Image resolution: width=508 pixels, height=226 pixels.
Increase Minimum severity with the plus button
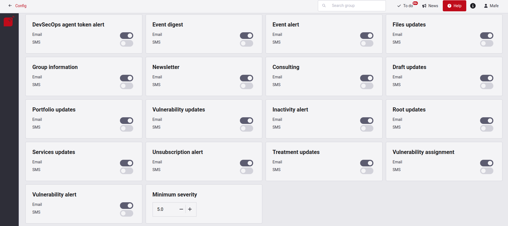(x=190, y=209)
